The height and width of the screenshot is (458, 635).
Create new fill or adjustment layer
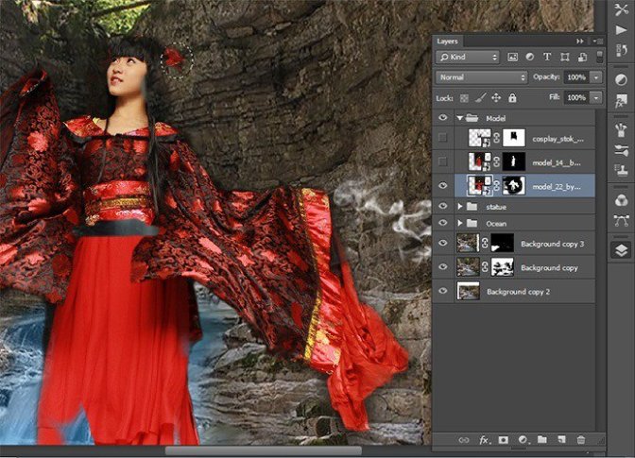tap(523, 440)
